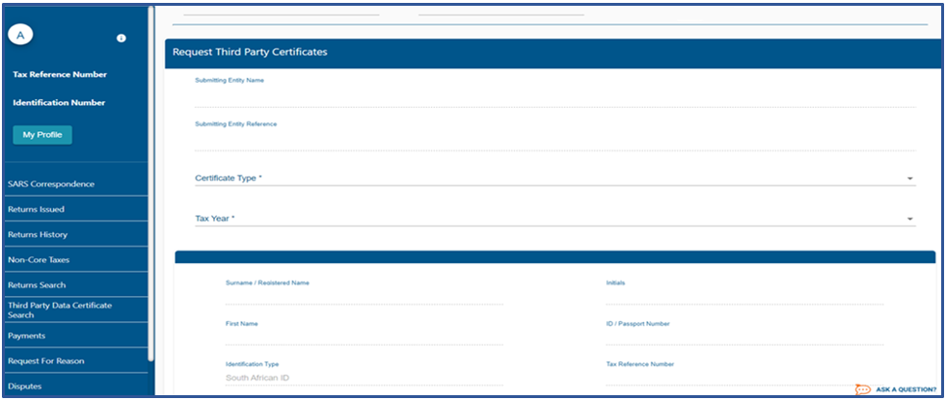This screenshot has height=400, width=946.
Task: Go to Disputes in the sidebar
Action: coord(24,387)
